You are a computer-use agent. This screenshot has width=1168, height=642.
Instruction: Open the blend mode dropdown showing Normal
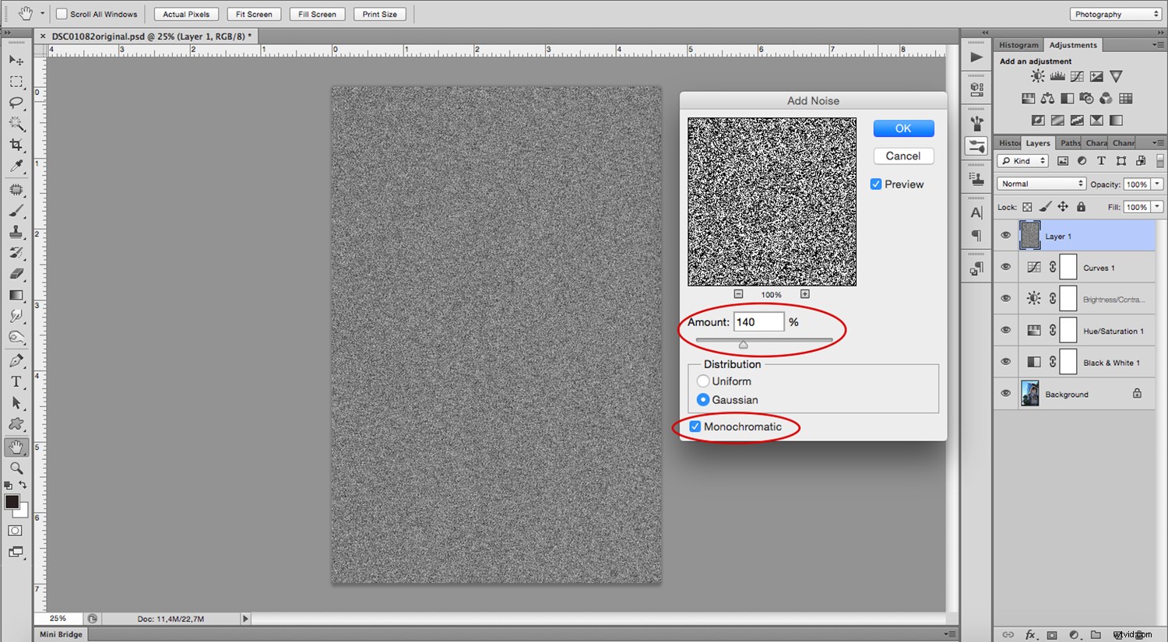click(1041, 183)
